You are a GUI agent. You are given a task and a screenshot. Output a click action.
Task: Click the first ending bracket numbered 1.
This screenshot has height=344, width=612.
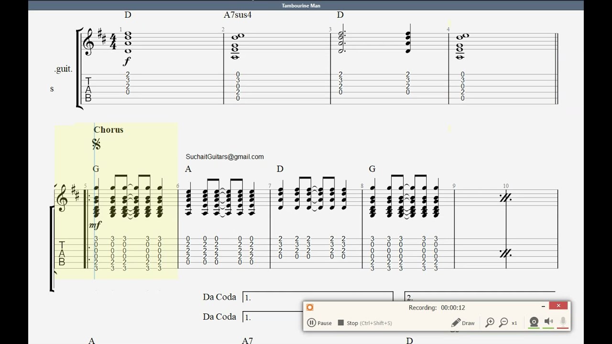[x=318, y=297]
